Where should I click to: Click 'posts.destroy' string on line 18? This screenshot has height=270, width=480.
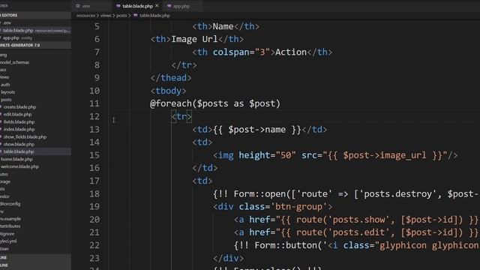tap(398, 193)
